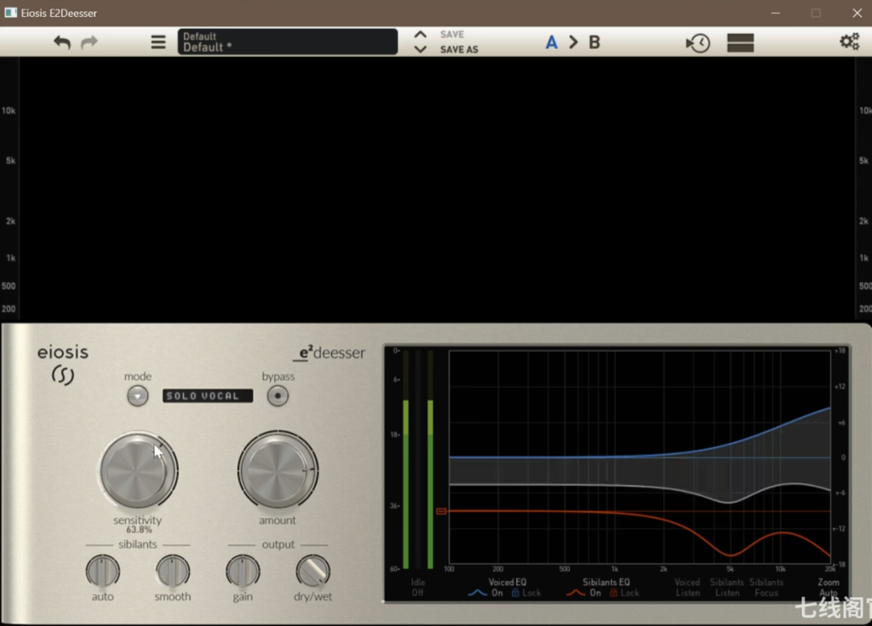This screenshot has width=872, height=626.
Task: Select next preset with down chevron
Action: click(x=420, y=50)
